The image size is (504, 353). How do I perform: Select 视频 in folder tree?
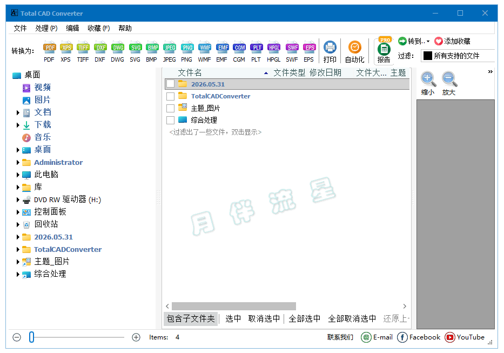click(43, 88)
